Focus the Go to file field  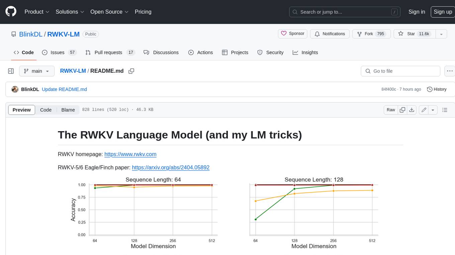click(x=400, y=71)
